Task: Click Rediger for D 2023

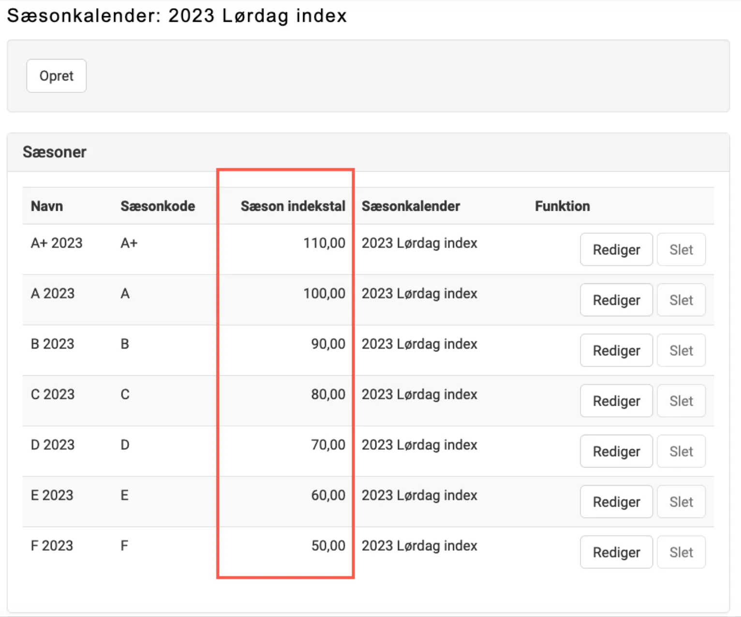Action: point(616,451)
